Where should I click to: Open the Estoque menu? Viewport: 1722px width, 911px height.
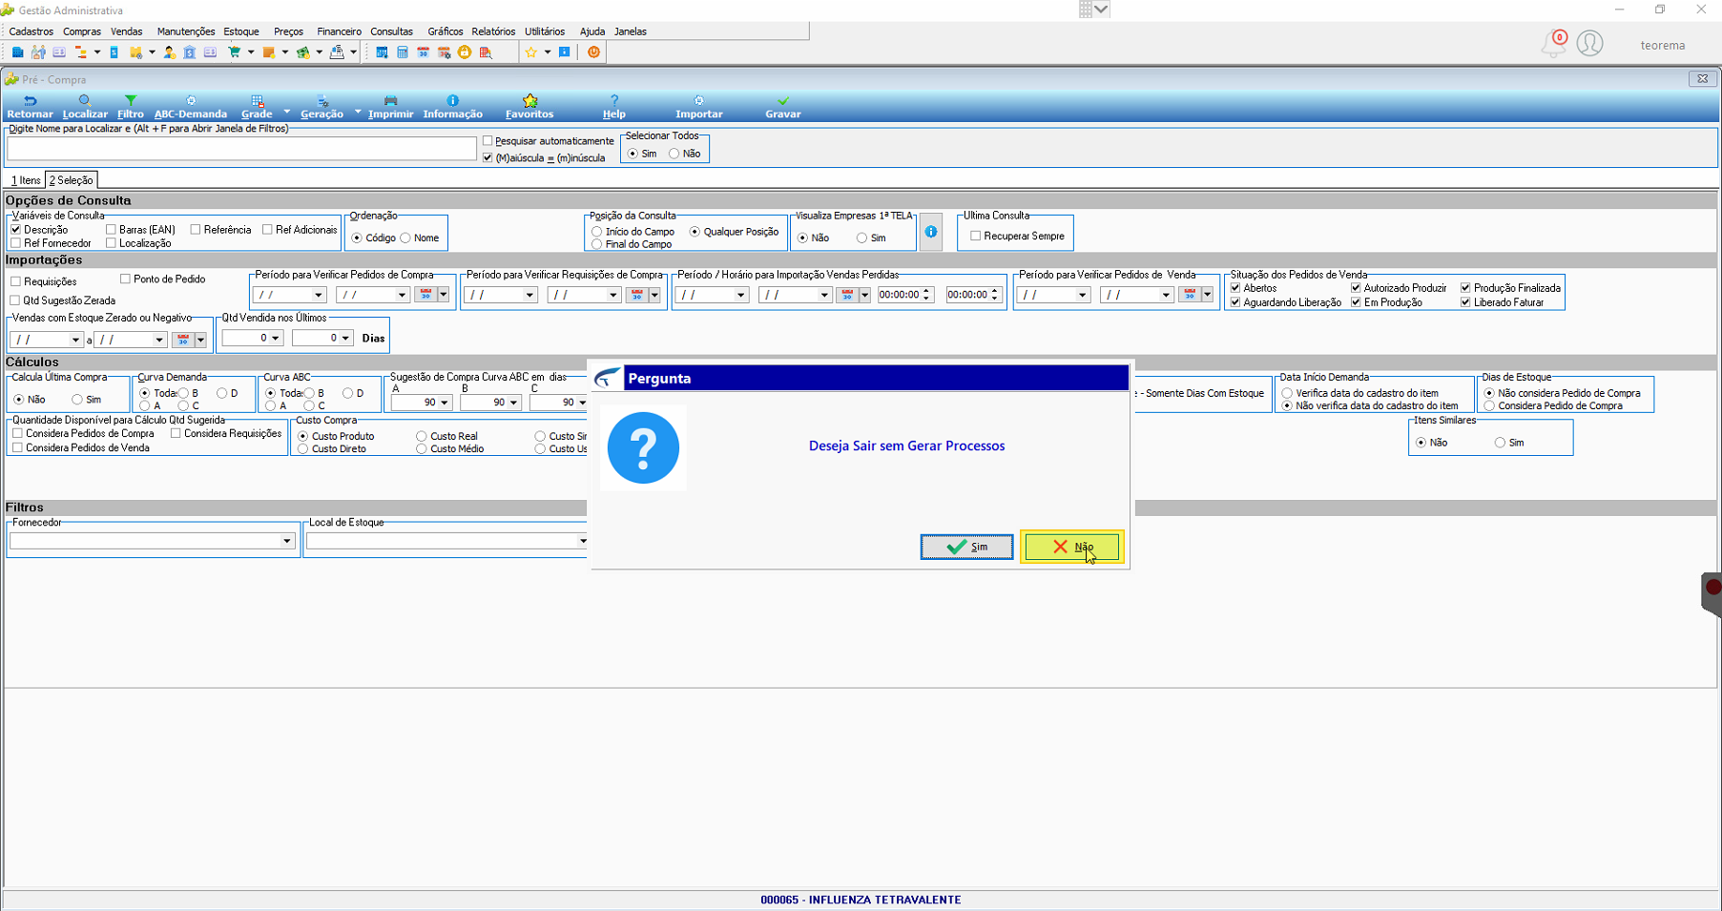click(241, 31)
